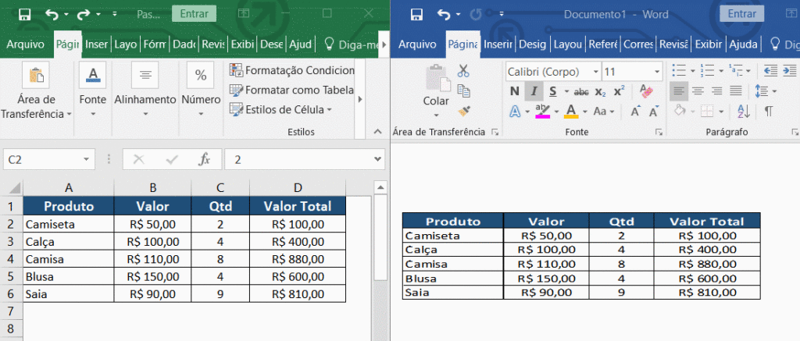Click the pink text highlight color button
Image resolution: width=800 pixels, height=341 pixels.
[543, 111]
